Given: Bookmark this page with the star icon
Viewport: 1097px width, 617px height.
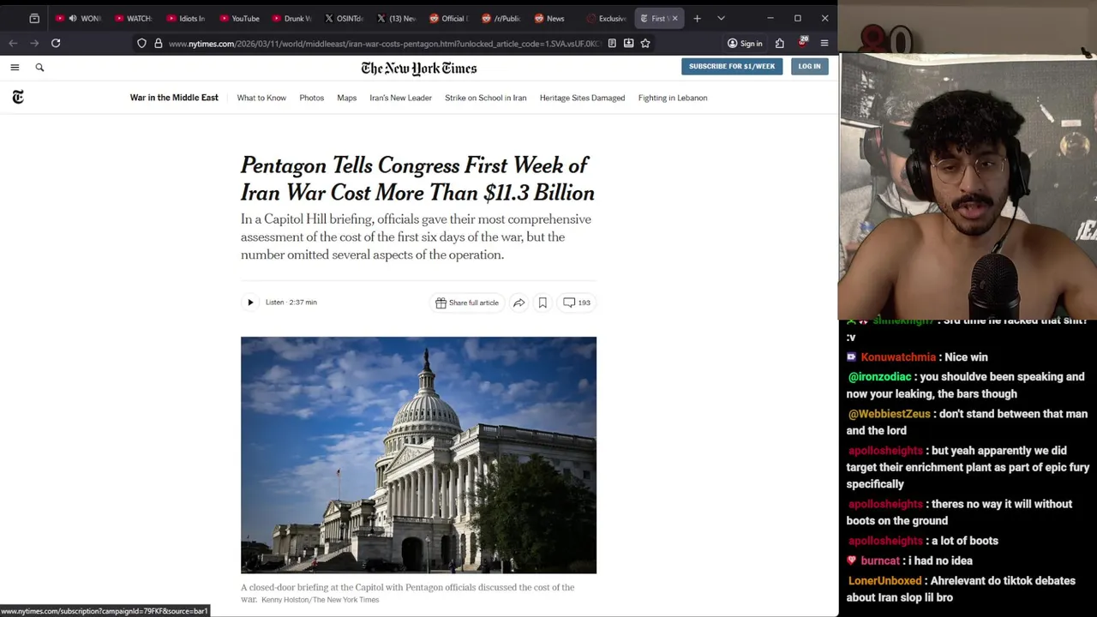Looking at the screenshot, I should tap(645, 43).
